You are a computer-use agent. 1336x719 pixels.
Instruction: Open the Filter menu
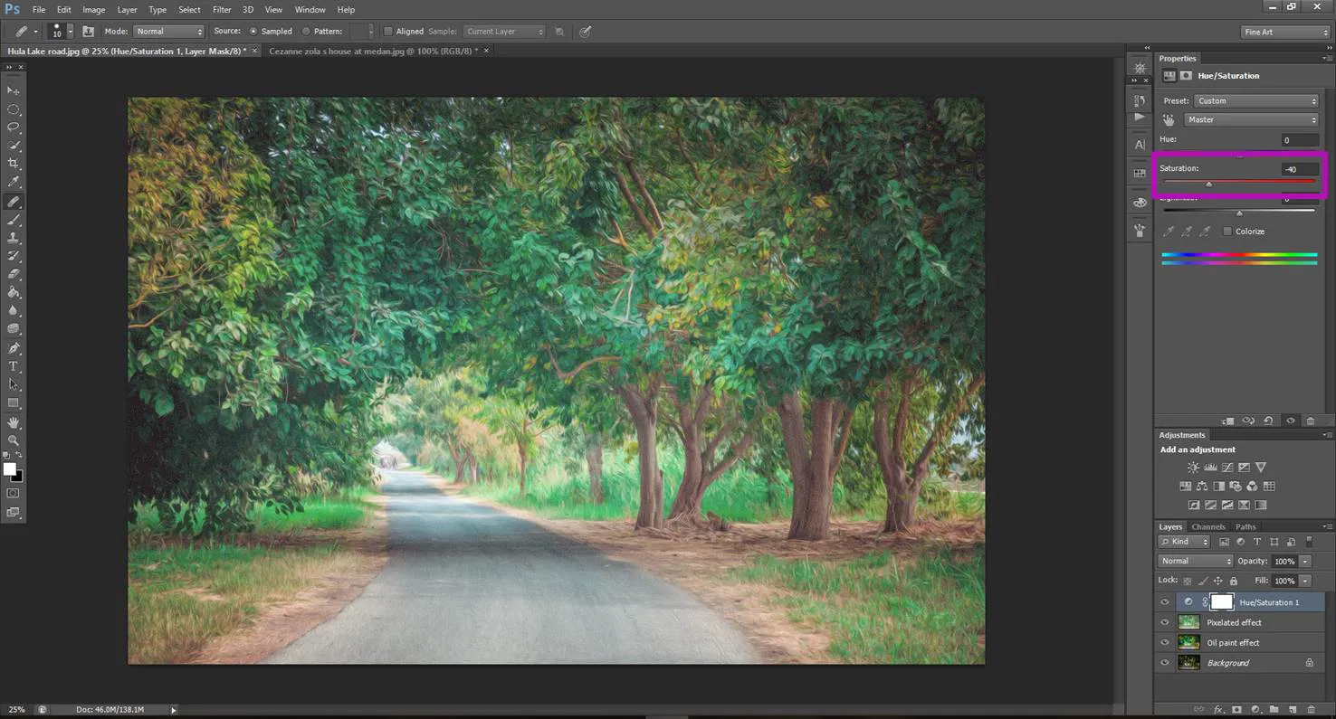coord(222,10)
